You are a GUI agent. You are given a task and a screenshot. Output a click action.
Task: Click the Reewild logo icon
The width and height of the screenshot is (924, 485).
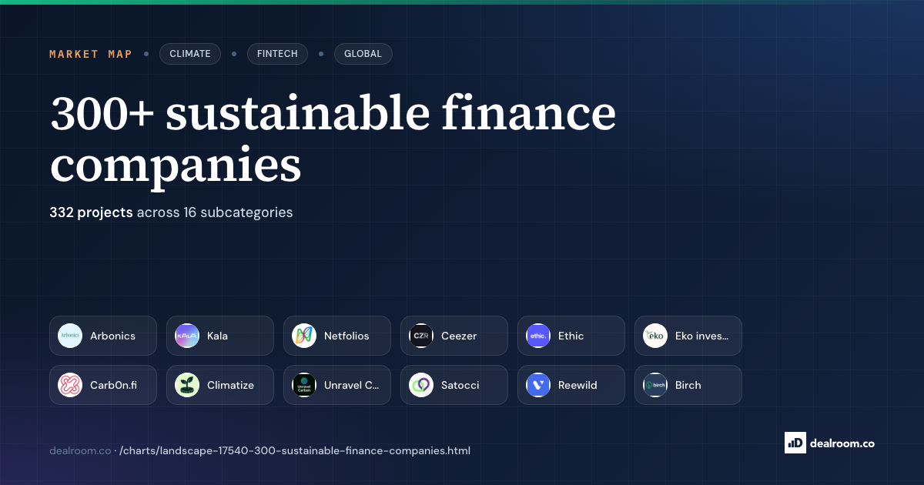click(538, 385)
